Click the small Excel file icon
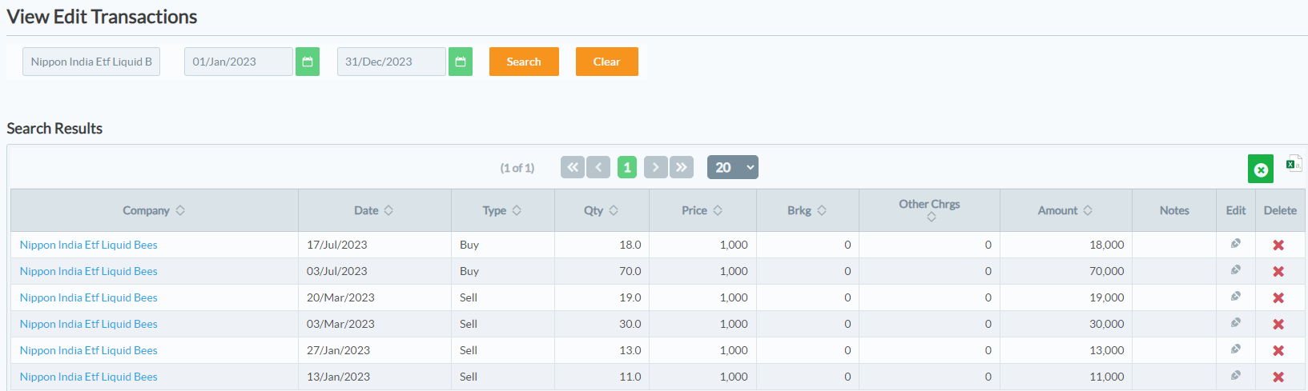Screen dimensions: 1308x391 1294,164
